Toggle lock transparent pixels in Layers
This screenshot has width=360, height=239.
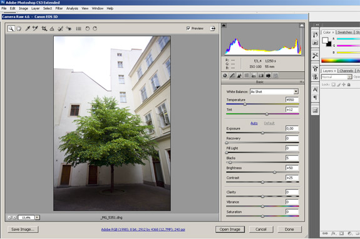coord(333,85)
